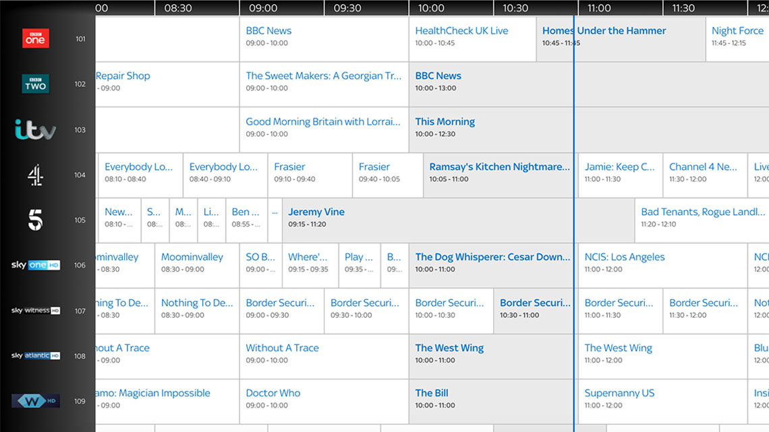Open Border Security at 09:30
This screenshot has height=432, width=769.
(366, 311)
